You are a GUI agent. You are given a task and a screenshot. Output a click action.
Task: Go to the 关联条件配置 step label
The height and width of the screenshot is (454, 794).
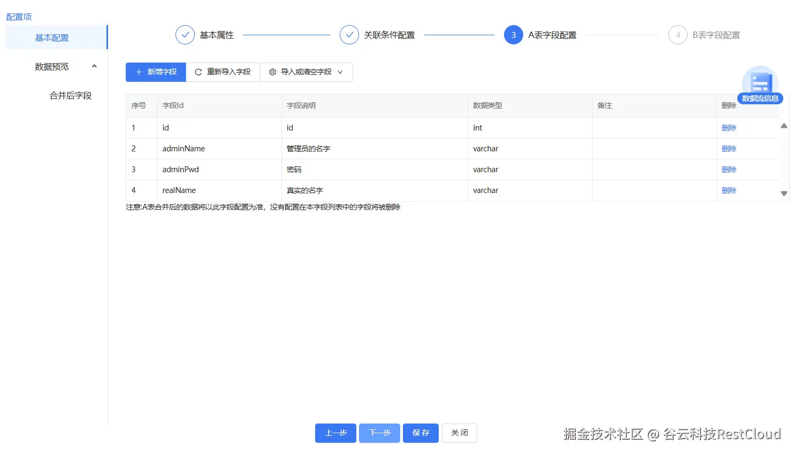point(390,35)
